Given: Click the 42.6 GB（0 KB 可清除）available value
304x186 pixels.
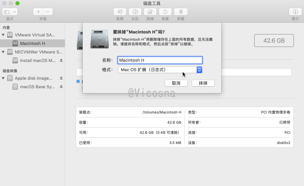Looking at the screenshot, I should [160, 133].
